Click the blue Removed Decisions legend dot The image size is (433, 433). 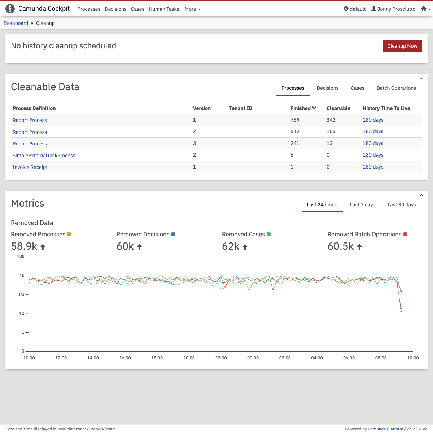(x=173, y=234)
